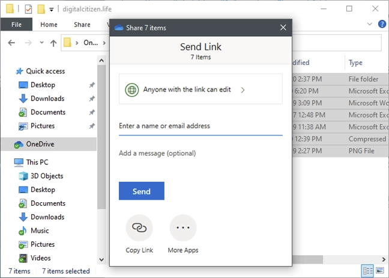This screenshot has height=278, width=389.
Task: Select the PNG File row
Action: tap(340, 151)
